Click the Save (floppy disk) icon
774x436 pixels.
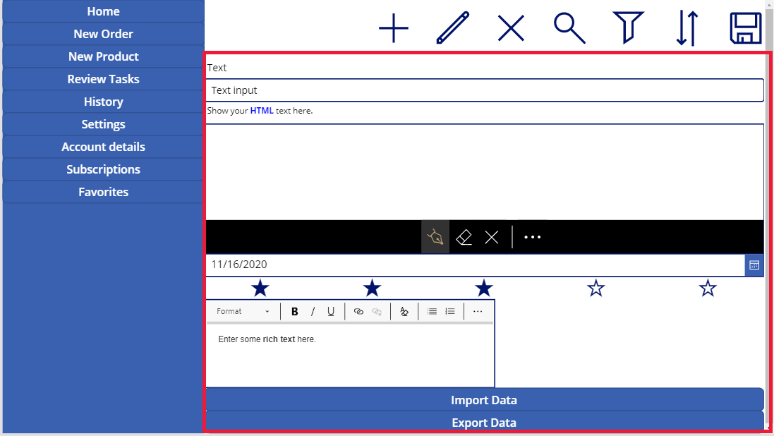pyautogui.click(x=745, y=28)
